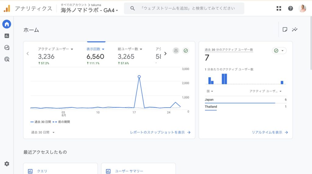
Task: Click the Google Analytics logo
Action: pos(7,9)
